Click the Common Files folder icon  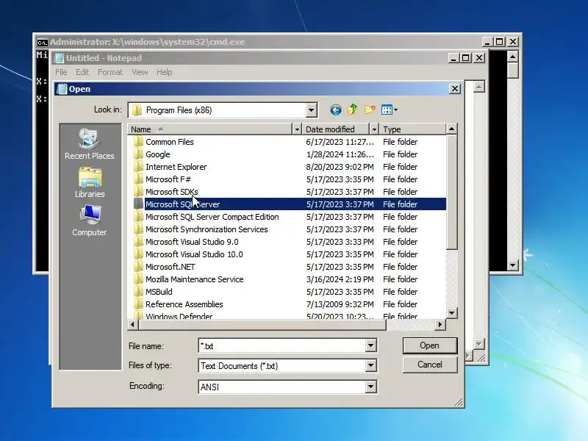coord(138,142)
